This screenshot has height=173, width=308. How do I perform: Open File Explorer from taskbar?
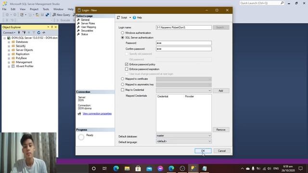pyautogui.click(x=127, y=169)
